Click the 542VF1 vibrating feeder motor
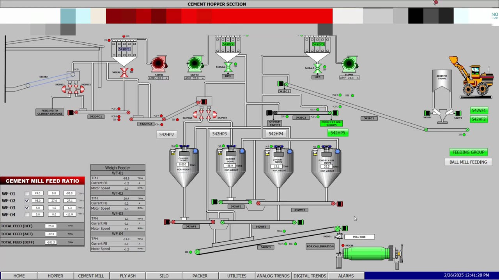The width and height of the screenshot is (499, 280). coord(458,113)
